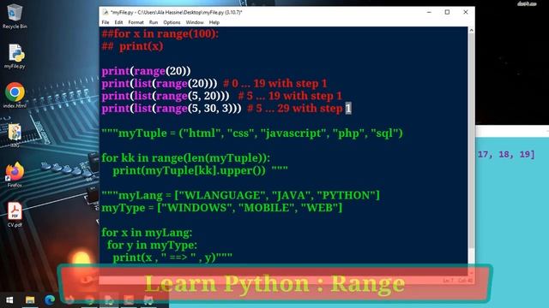Screen dimensions: 549x308
Task: Open the Run menu in IDLE
Action: 154,22
